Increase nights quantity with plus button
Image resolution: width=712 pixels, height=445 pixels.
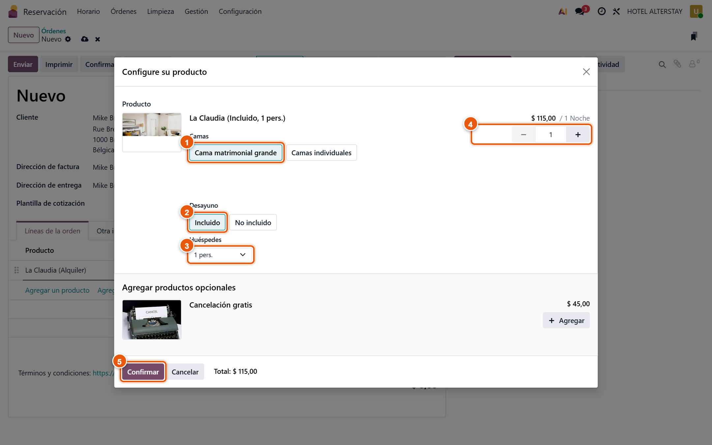pos(578,134)
